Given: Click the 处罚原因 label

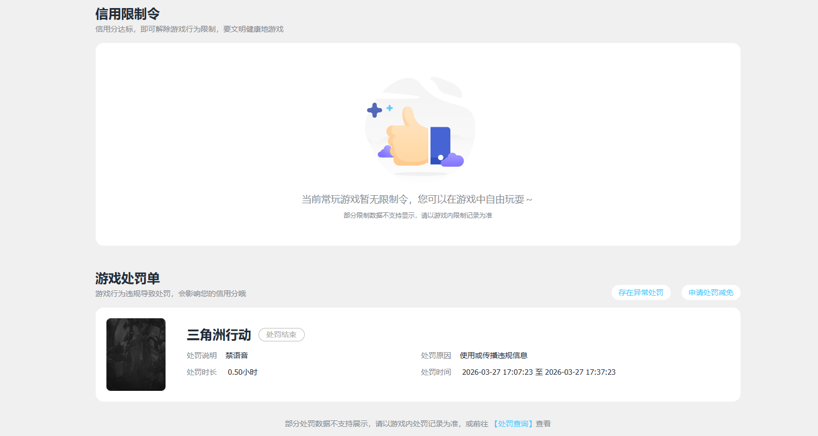Looking at the screenshot, I should pos(436,355).
